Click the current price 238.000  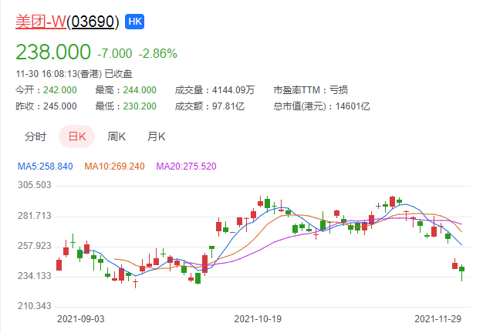[53, 52]
